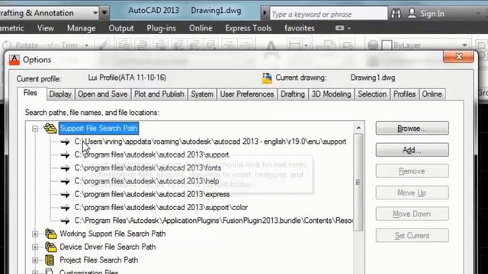The height and width of the screenshot is (274, 488).
Task: Close the Options dialog
Action: (458, 57)
